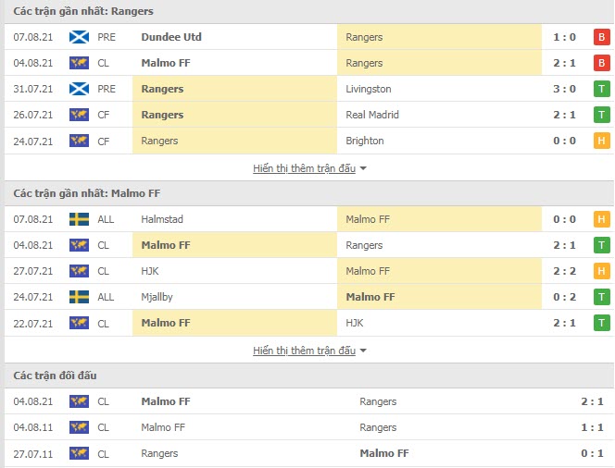Click dropdown arrow under Rangers matches list
Viewport: 615px width, 468px height.
(363, 168)
